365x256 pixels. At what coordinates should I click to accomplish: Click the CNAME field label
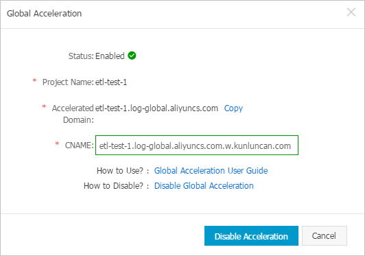(x=80, y=146)
